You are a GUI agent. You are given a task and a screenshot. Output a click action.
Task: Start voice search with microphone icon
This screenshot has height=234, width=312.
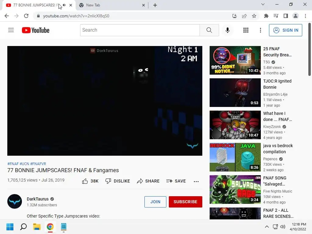pyautogui.click(x=227, y=30)
